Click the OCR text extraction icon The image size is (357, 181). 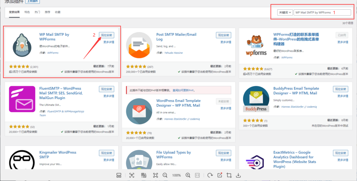click(x=132, y=175)
